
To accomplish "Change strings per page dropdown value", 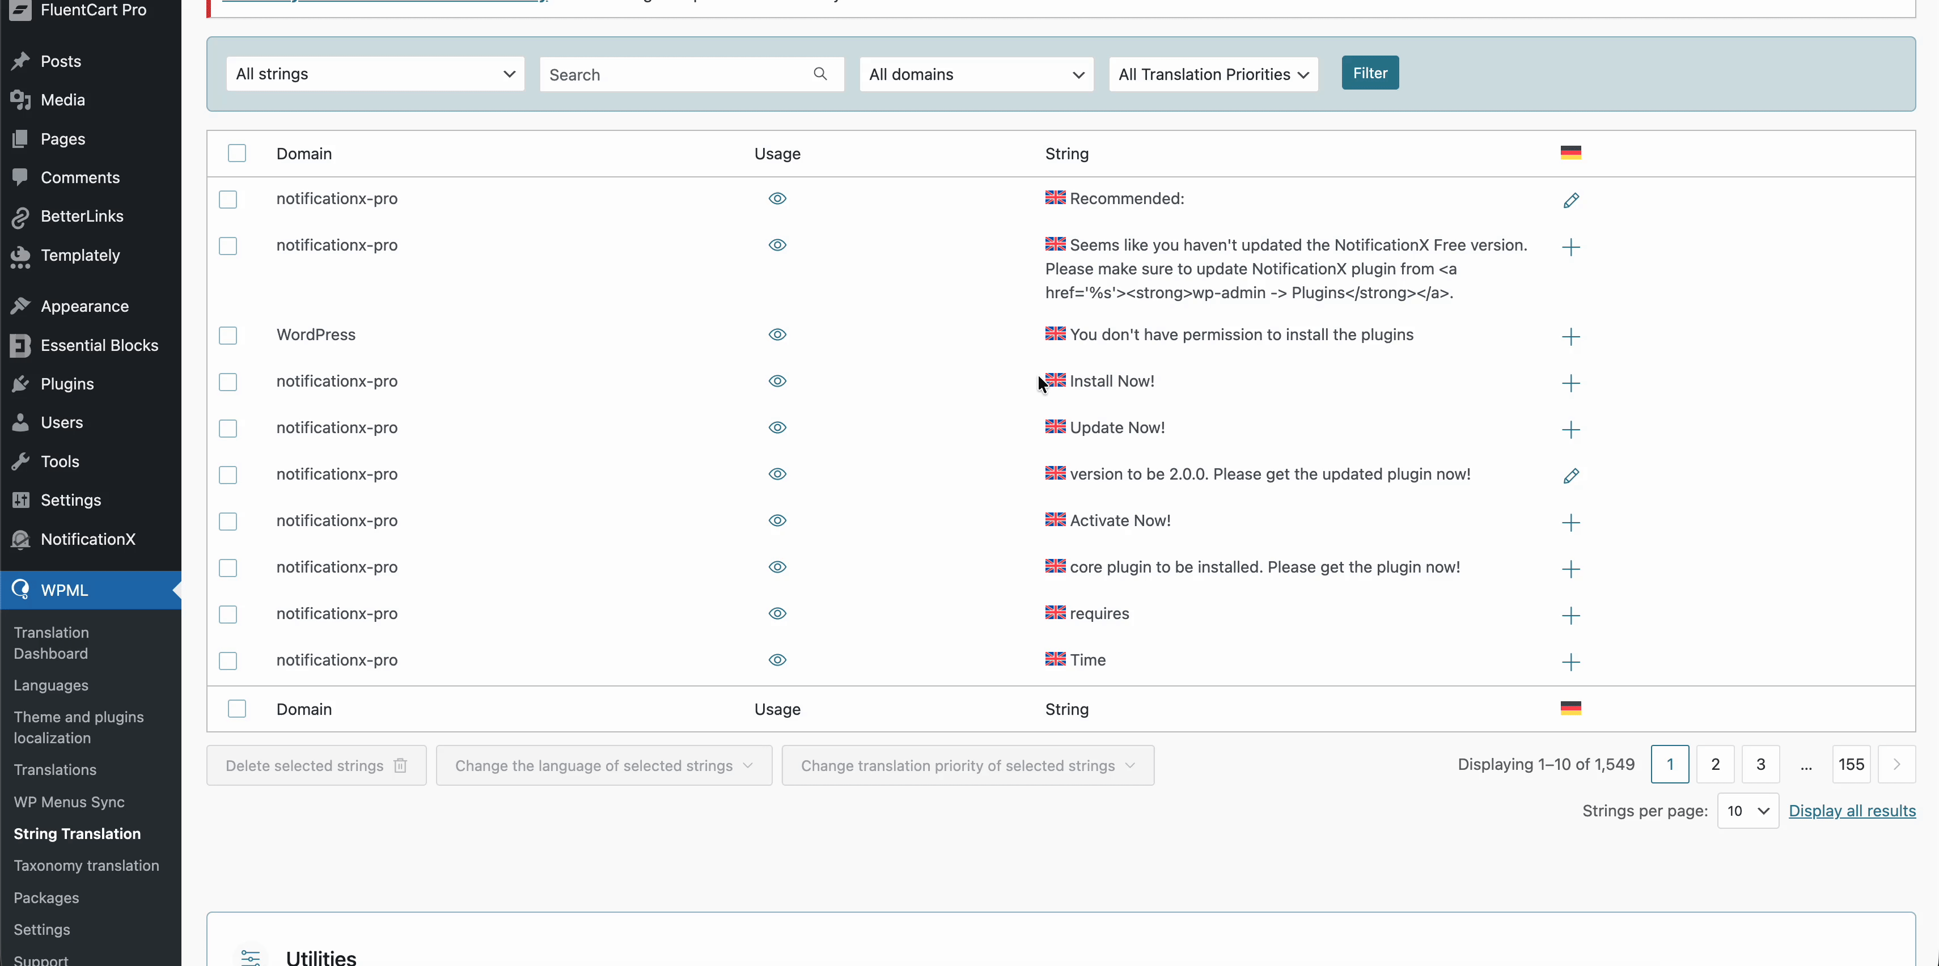I will 1747,811.
